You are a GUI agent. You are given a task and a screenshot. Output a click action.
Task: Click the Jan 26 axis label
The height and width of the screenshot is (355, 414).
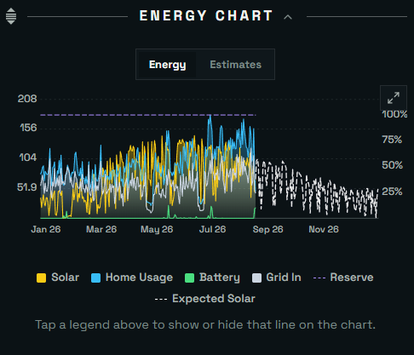click(x=46, y=229)
